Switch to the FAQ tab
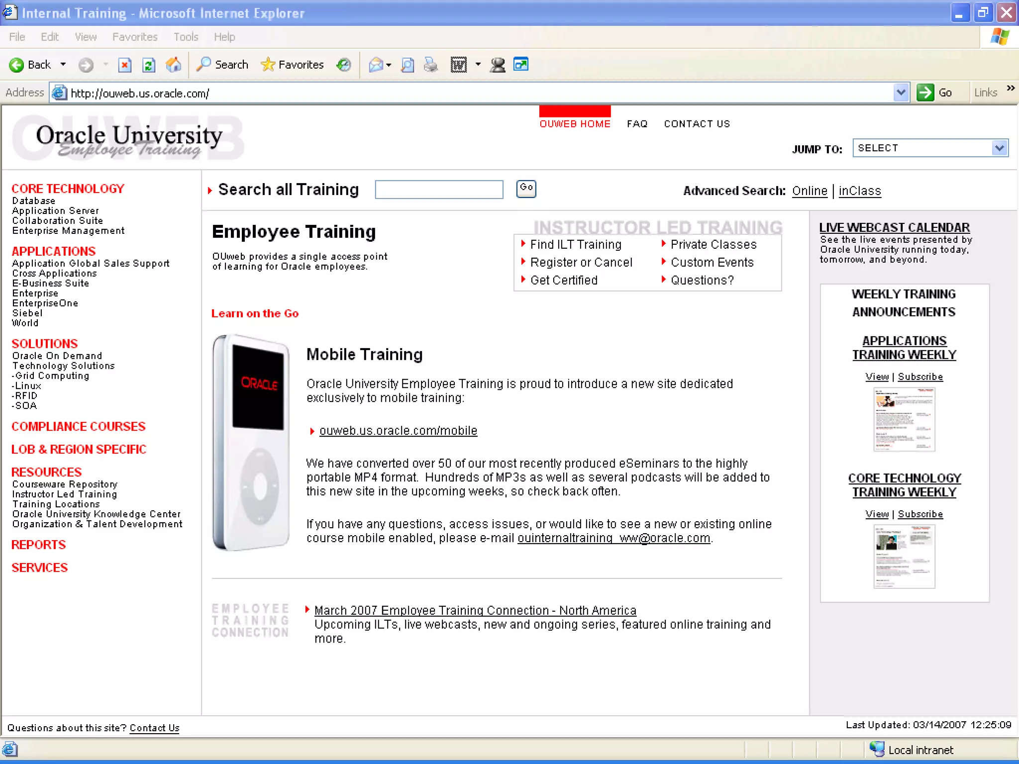This screenshot has width=1019, height=764. click(637, 124)
